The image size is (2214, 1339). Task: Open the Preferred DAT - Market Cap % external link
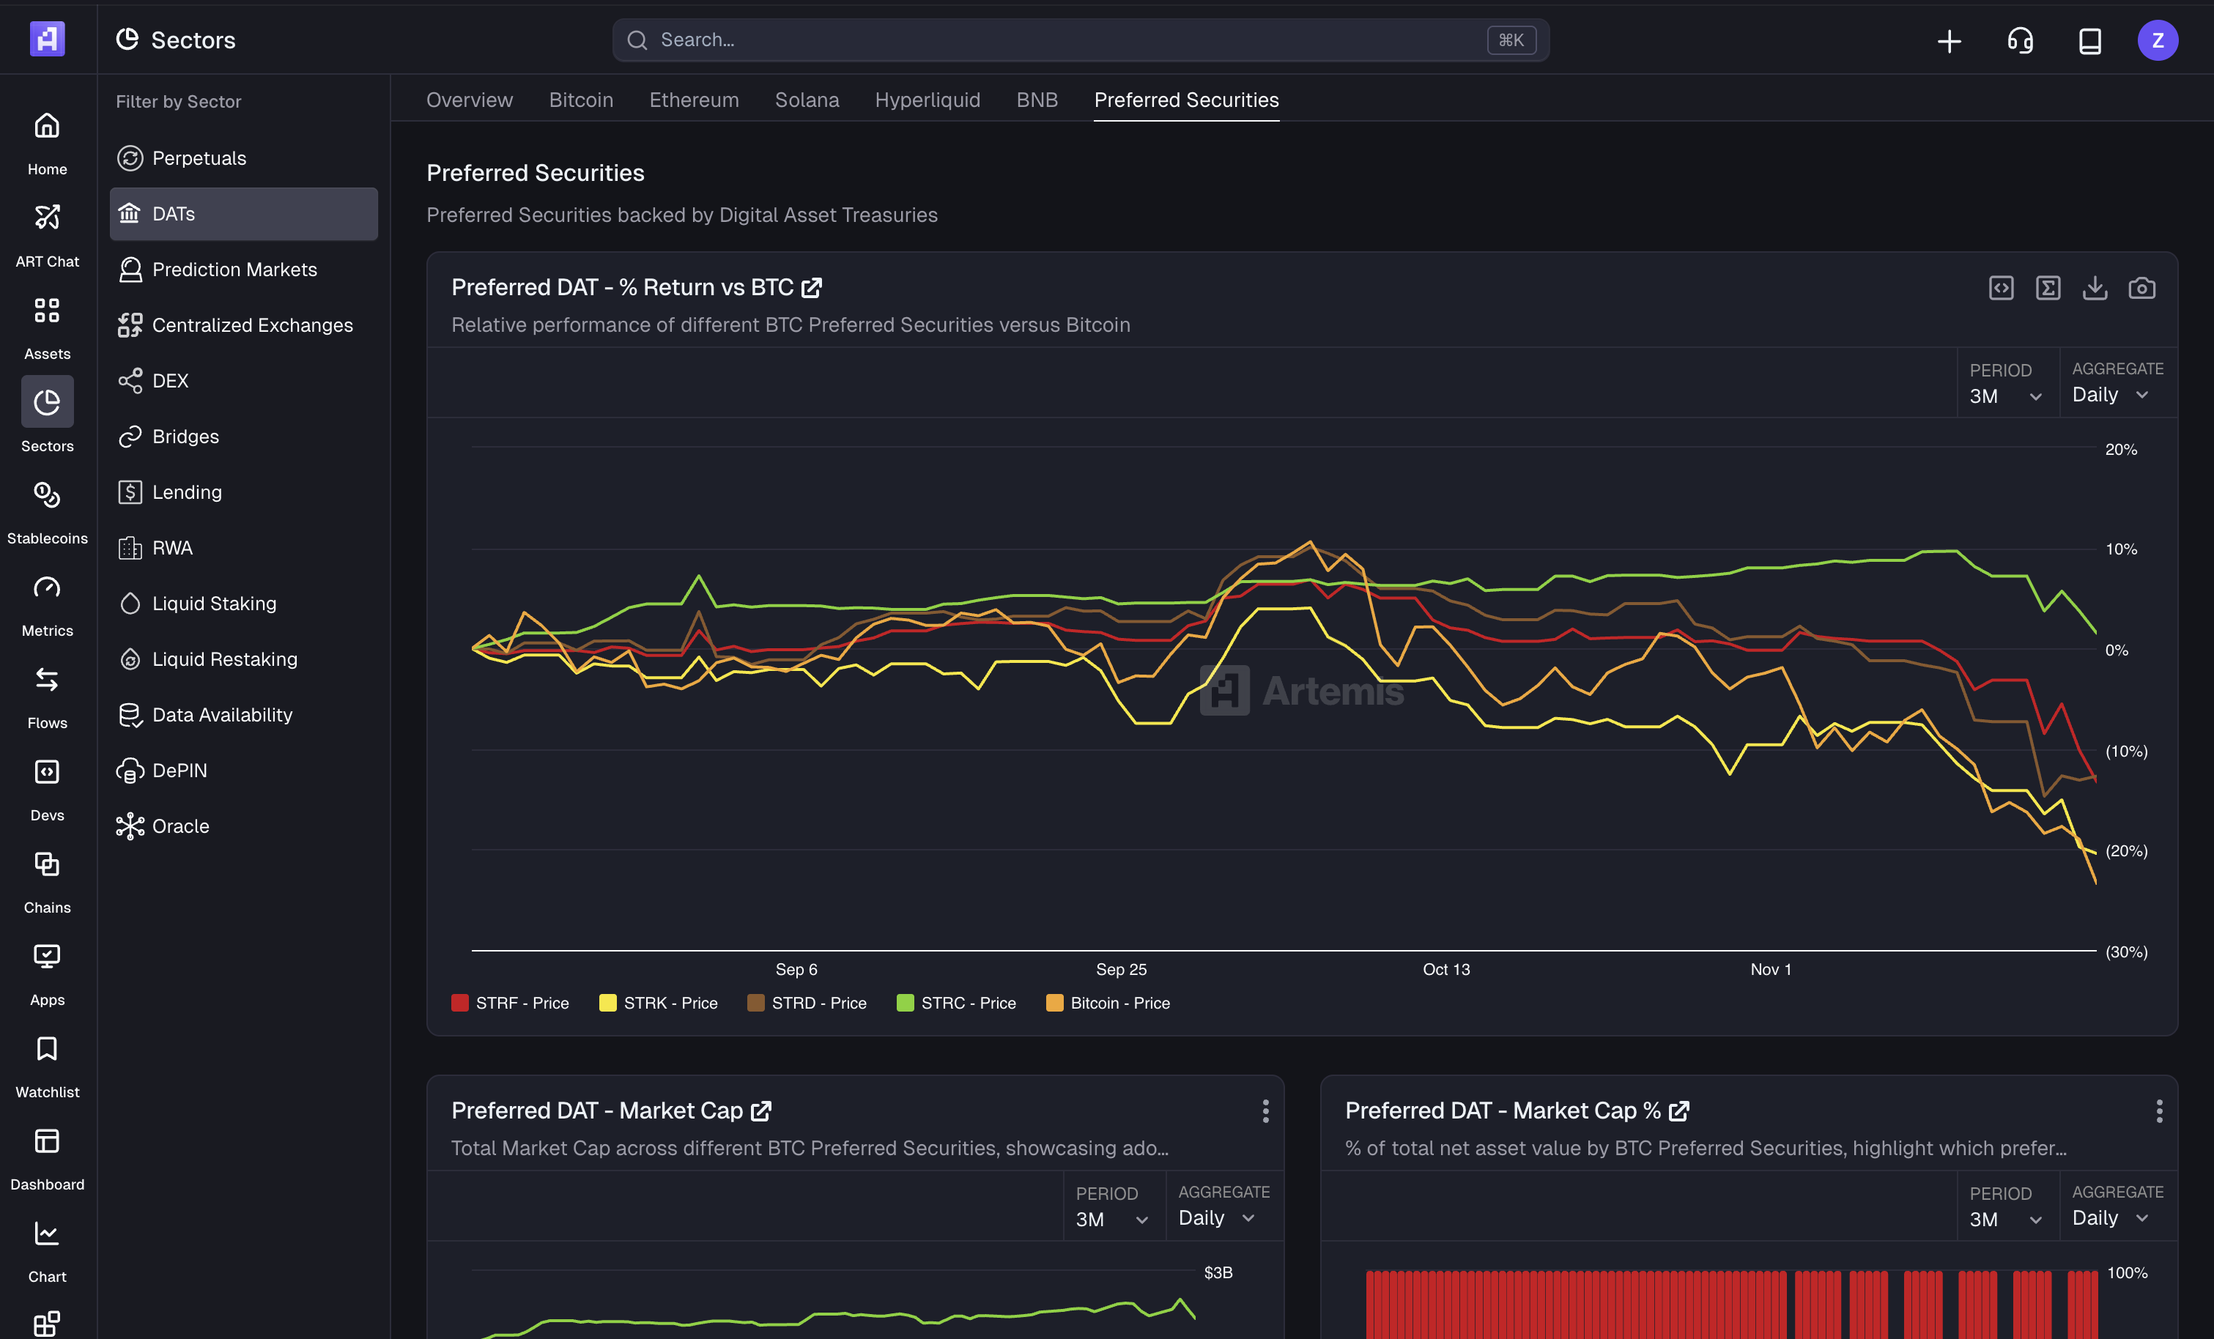pyautogui.click(x=1678, y=1110)
